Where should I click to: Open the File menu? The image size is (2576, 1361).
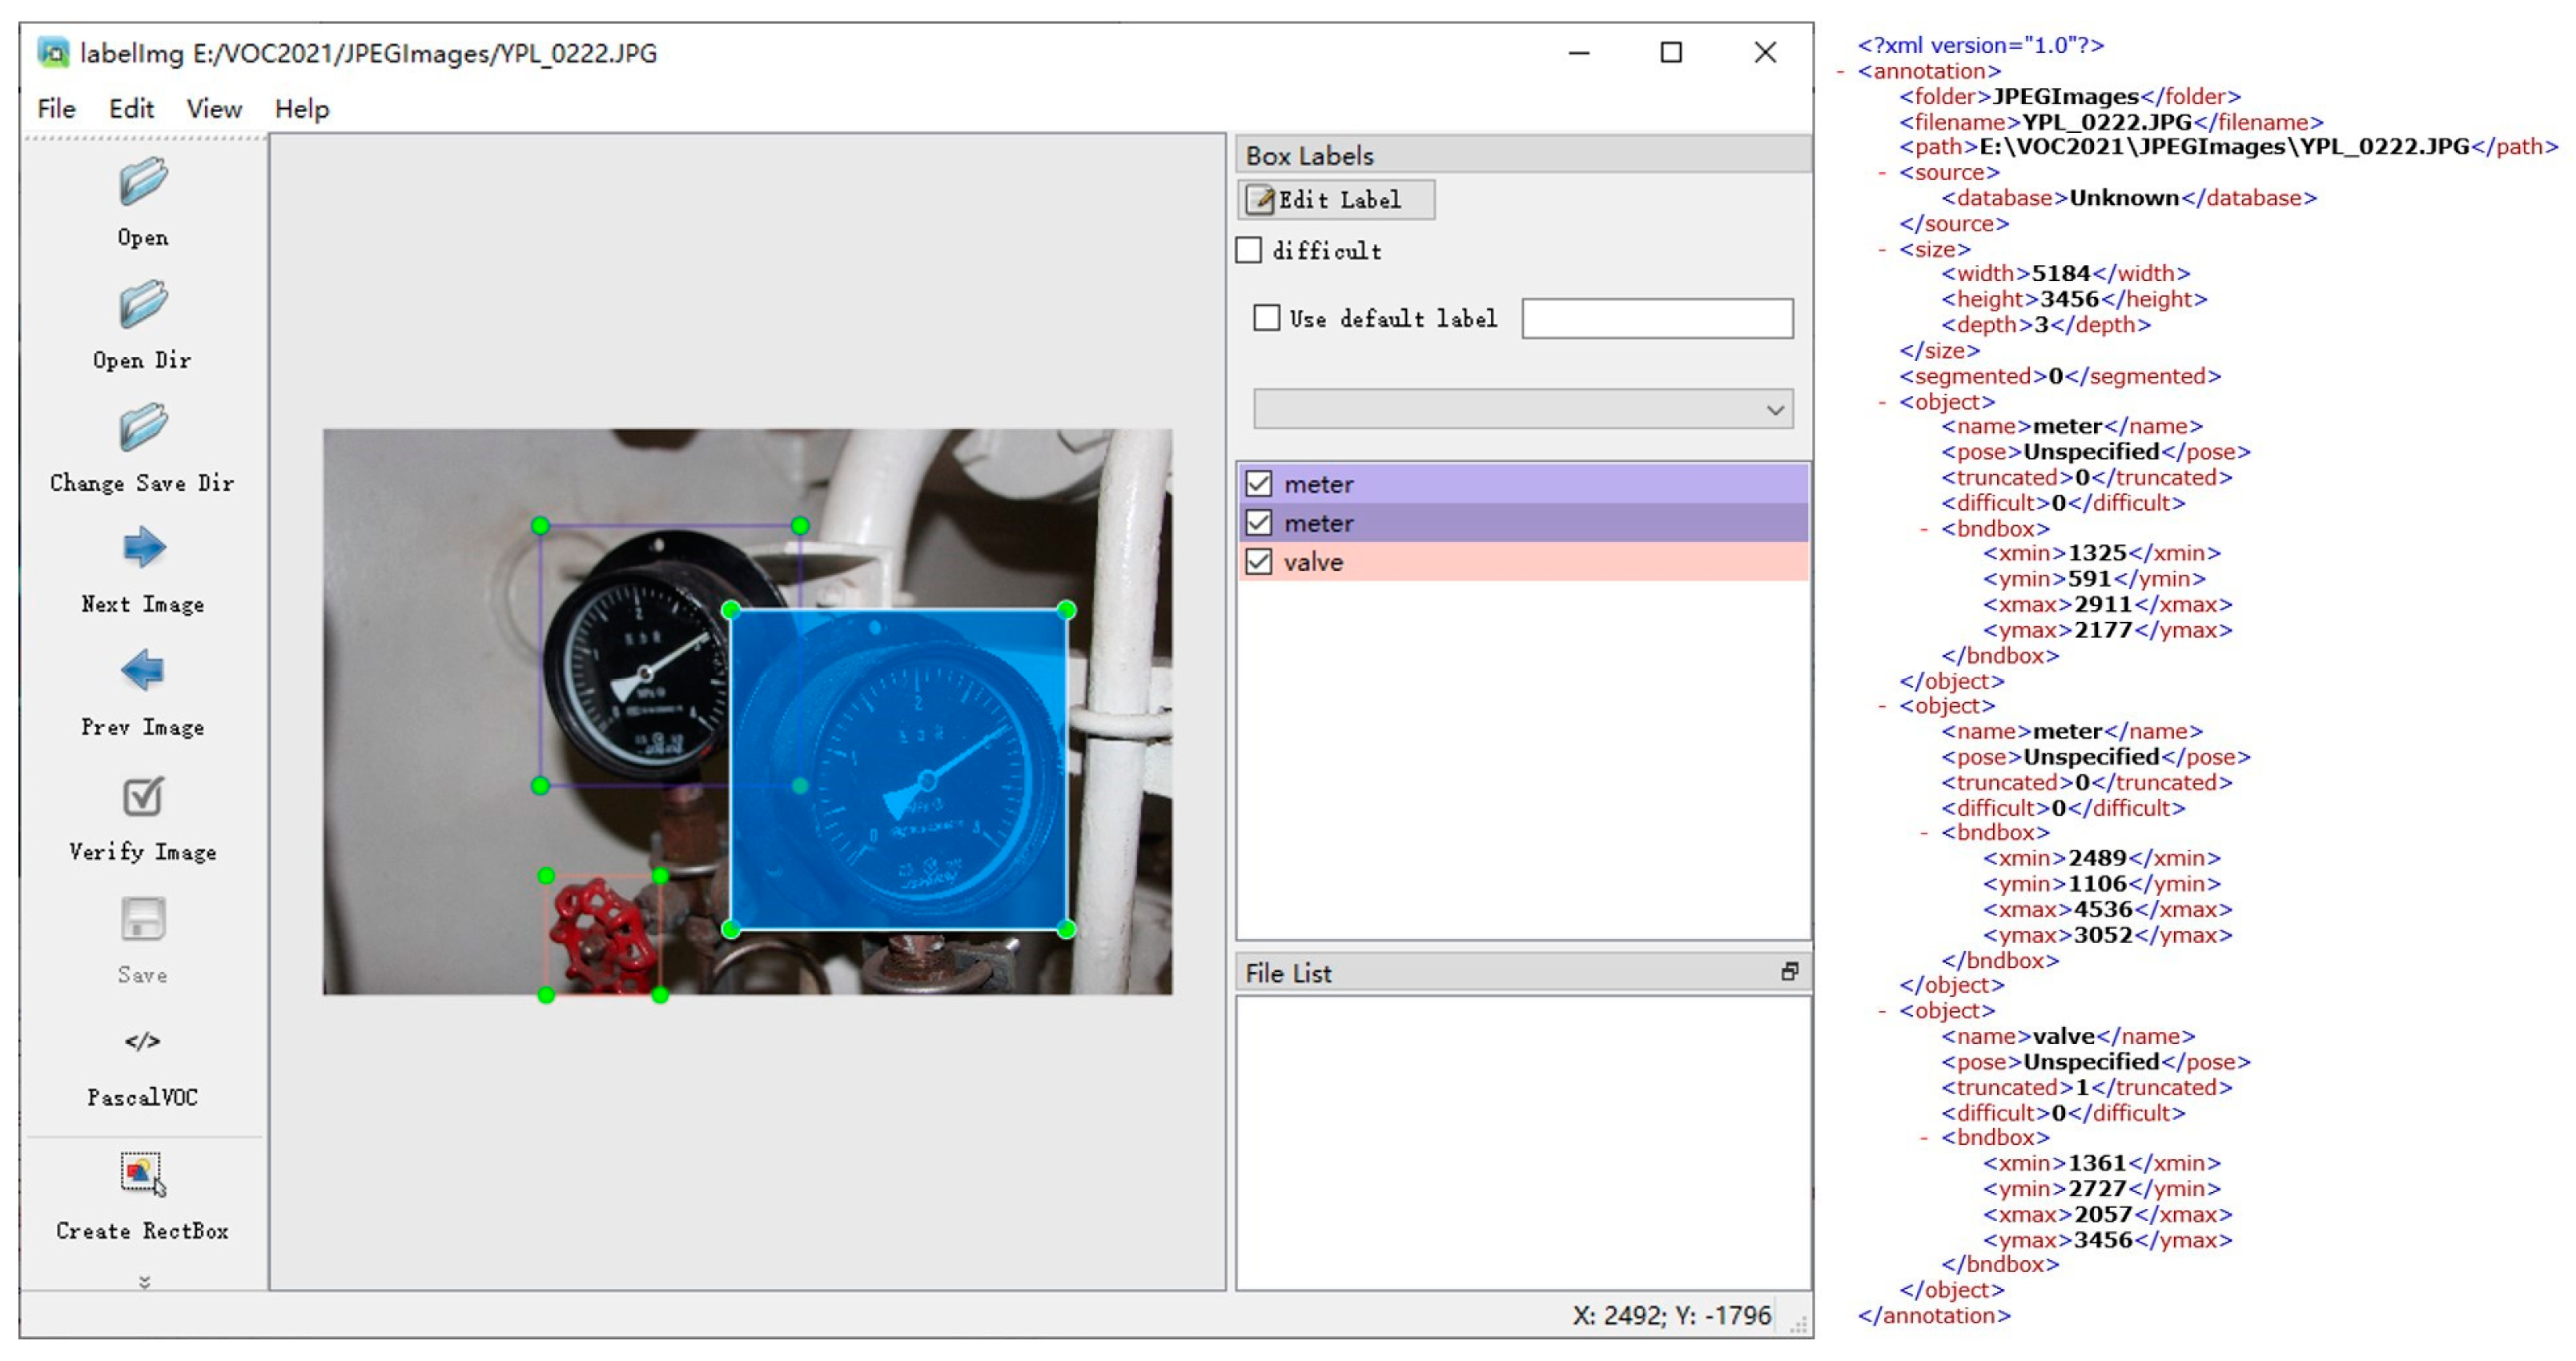56,108
